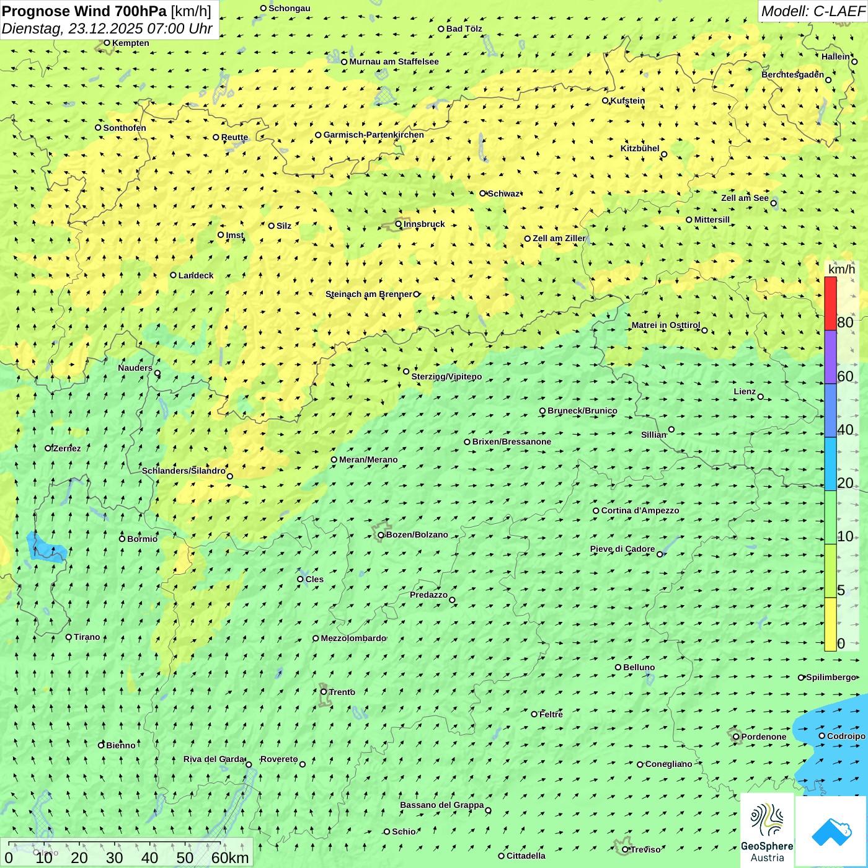
Task: Click the 'Schongau' label
Action: [x=290, y=9]
